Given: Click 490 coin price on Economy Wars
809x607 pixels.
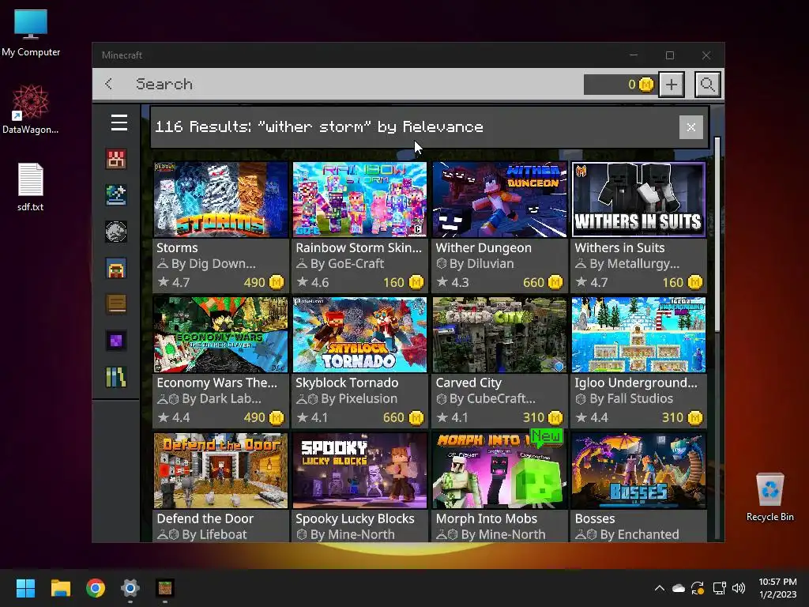Looking at the screenshot, I should tap(264, 417).
